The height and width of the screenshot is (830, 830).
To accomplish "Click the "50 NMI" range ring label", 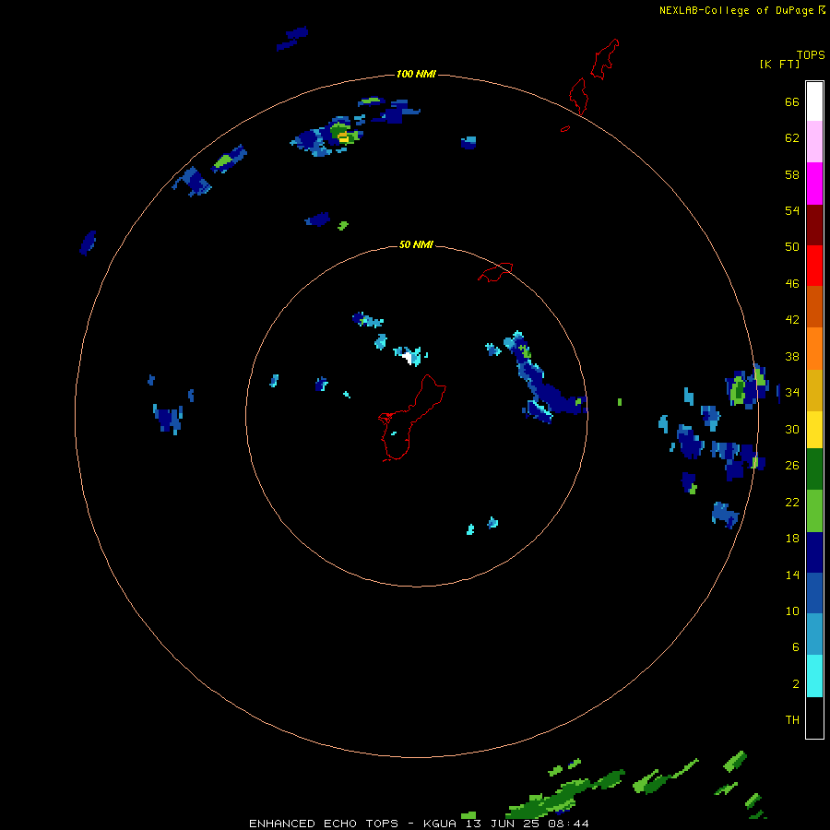I will click(416, 244).
